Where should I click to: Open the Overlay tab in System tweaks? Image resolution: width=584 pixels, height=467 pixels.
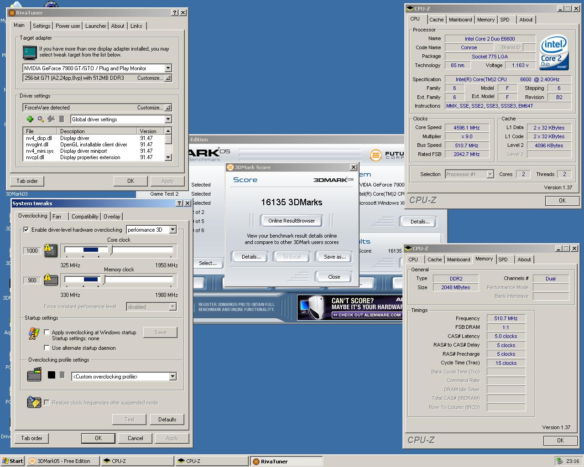[112, 217]
